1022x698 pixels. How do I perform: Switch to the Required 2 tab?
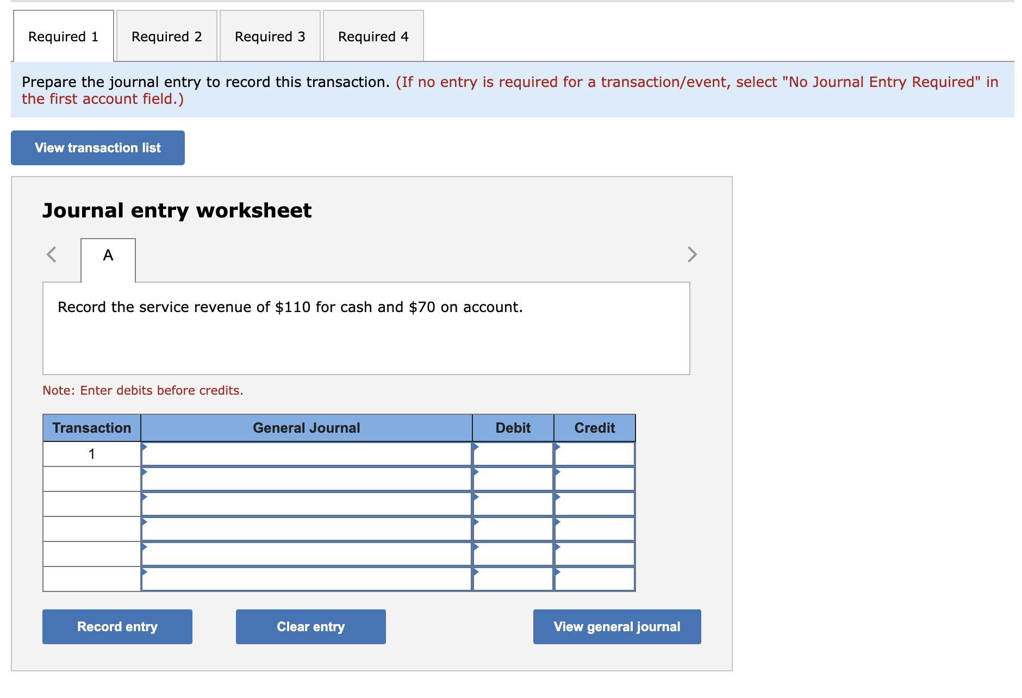click(167, 36)
